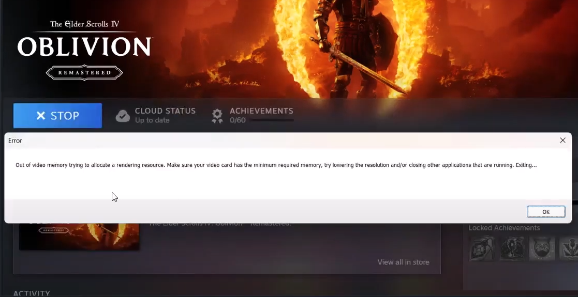
Task: Open the View all in store link
Action: tap(403, 262)
